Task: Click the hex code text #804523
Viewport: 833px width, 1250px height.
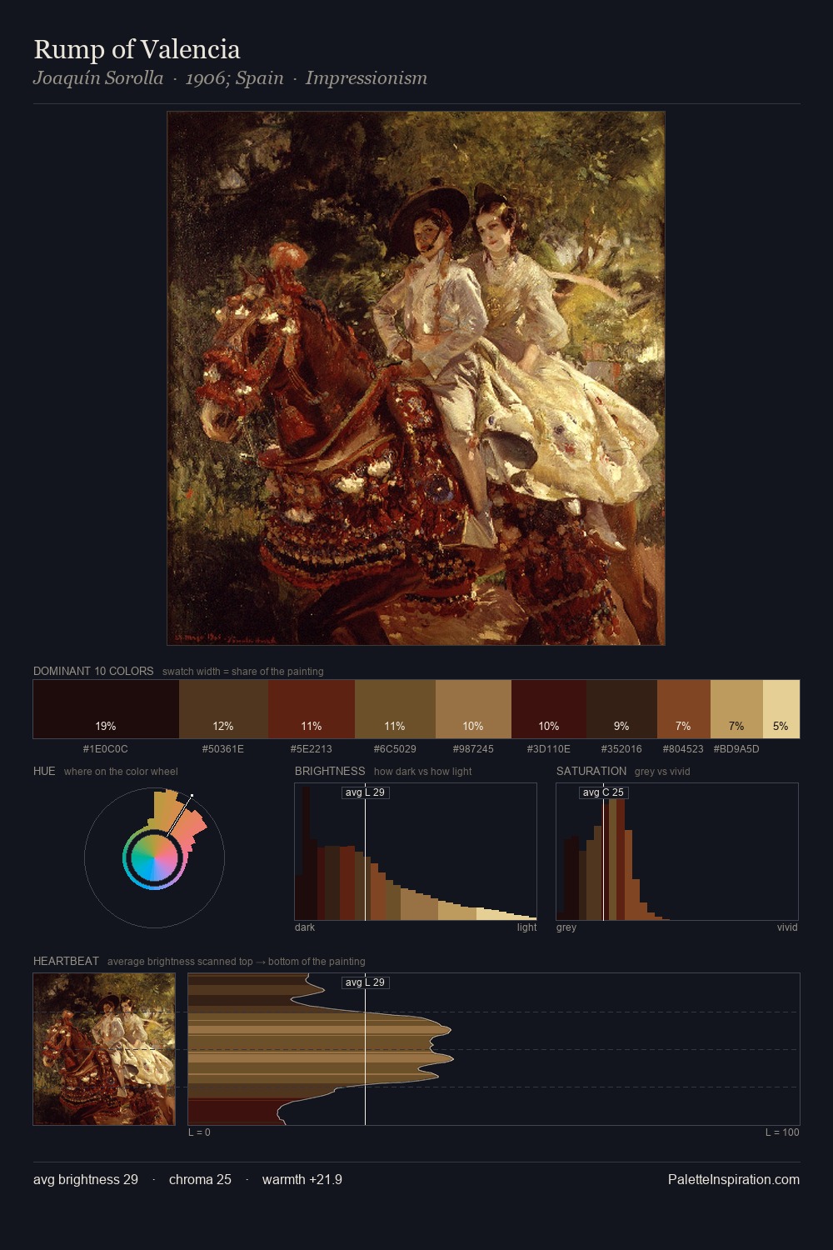Action: pyautogui.click(x=683, y=749)
